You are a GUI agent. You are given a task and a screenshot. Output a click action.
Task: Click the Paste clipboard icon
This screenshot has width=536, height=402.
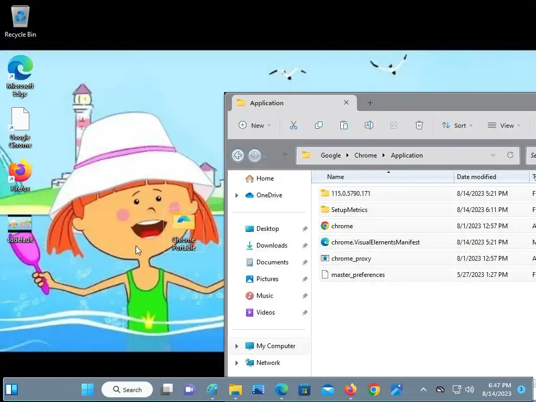(x=343, y=126)
